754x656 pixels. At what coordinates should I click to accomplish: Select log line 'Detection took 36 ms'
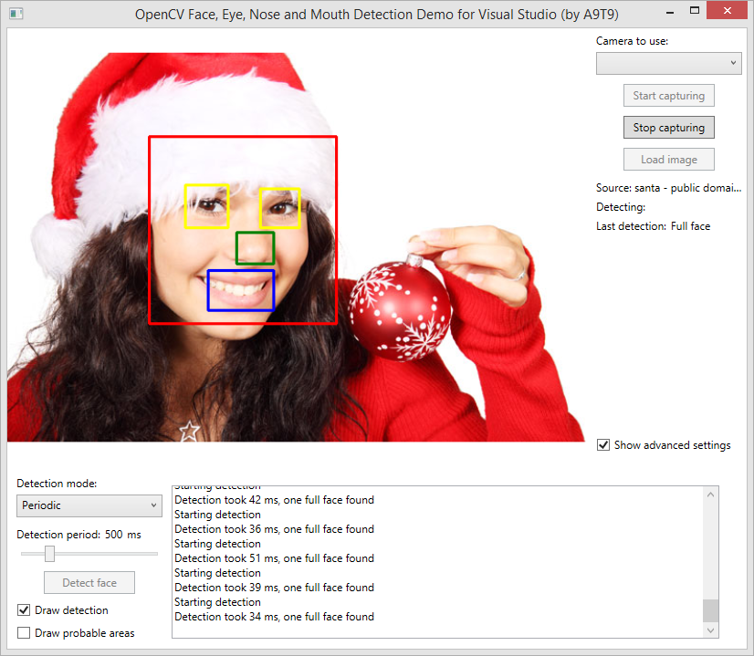tap(274, 529)
